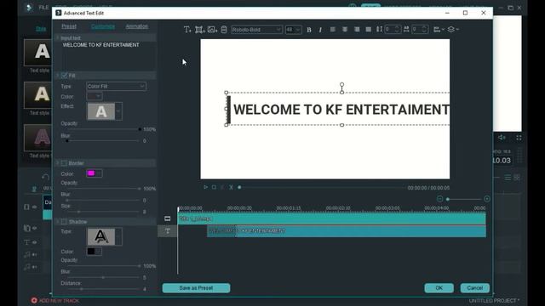
Task: Toggle the Fill checkbox
Action: (x=64, y=76)
